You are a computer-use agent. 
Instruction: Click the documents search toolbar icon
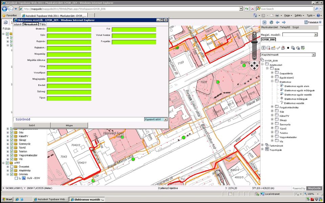pyautogui.click(x=293, y=48)
